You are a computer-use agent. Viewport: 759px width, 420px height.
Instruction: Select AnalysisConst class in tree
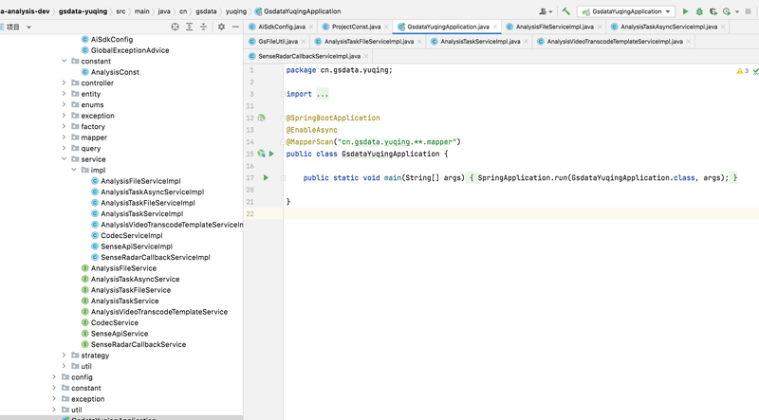[115, 72]
